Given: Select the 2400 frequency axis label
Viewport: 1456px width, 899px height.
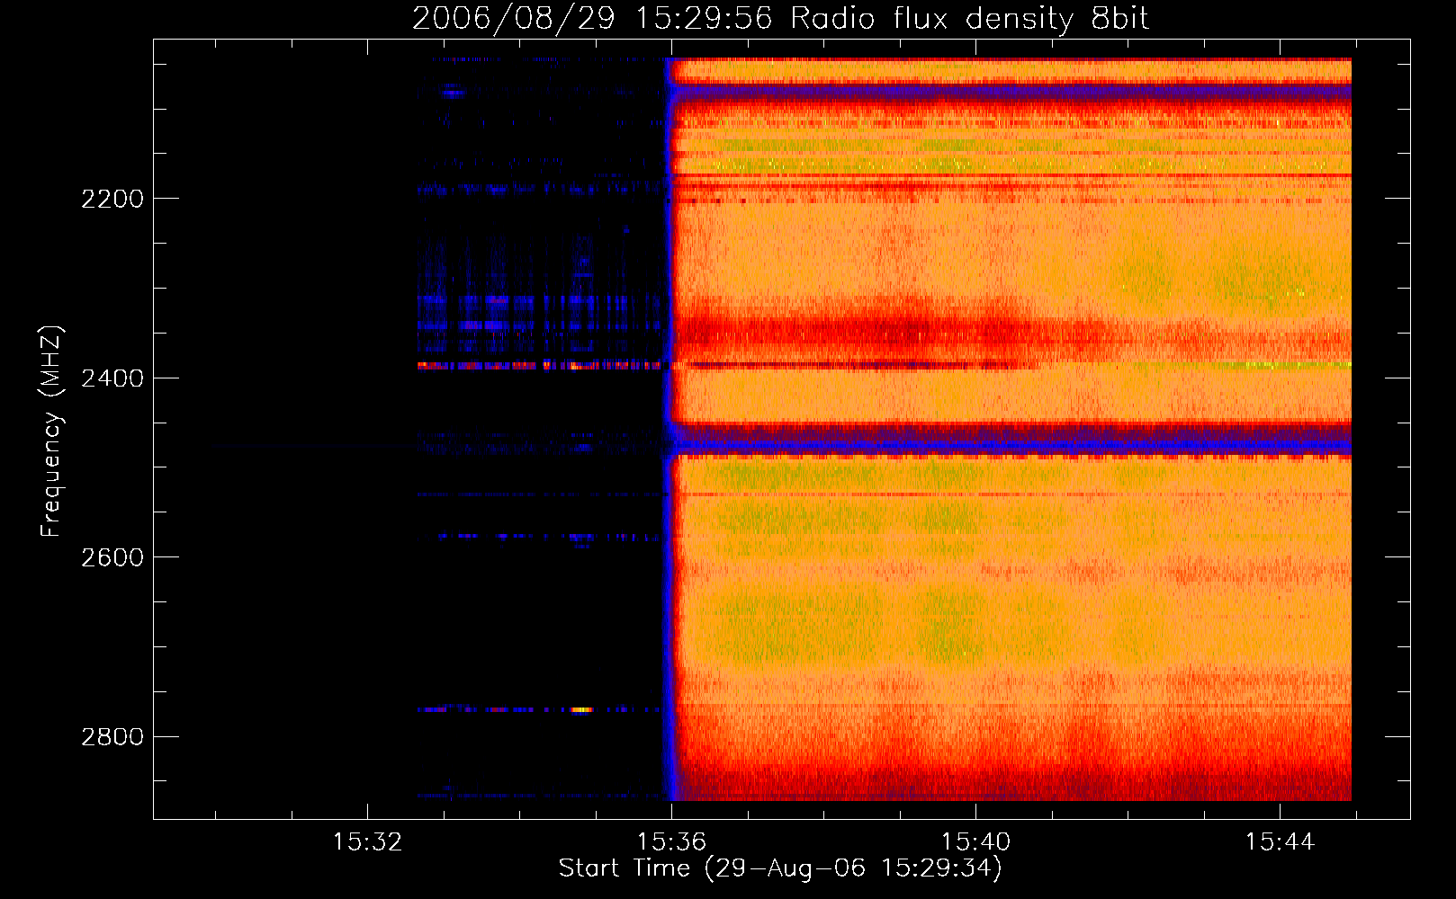Looking at the screenshot, I should click(112, 378).
